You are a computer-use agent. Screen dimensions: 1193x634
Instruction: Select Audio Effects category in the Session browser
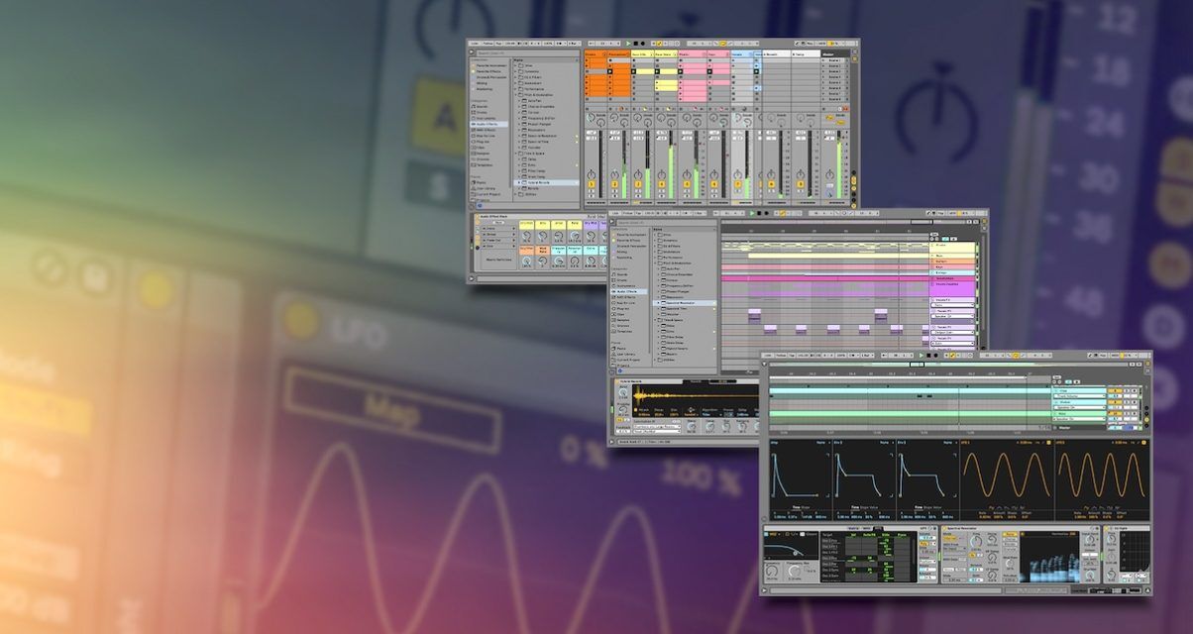488,124
